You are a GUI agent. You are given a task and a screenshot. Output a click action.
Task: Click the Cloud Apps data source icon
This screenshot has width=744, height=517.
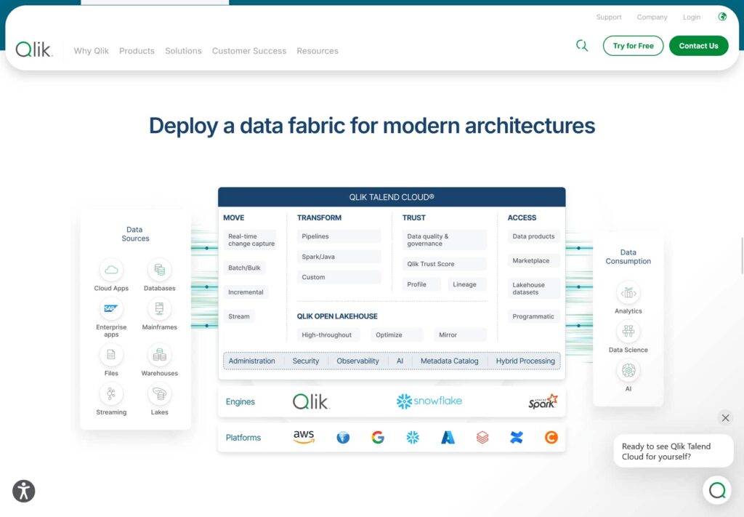coord(111,270)
